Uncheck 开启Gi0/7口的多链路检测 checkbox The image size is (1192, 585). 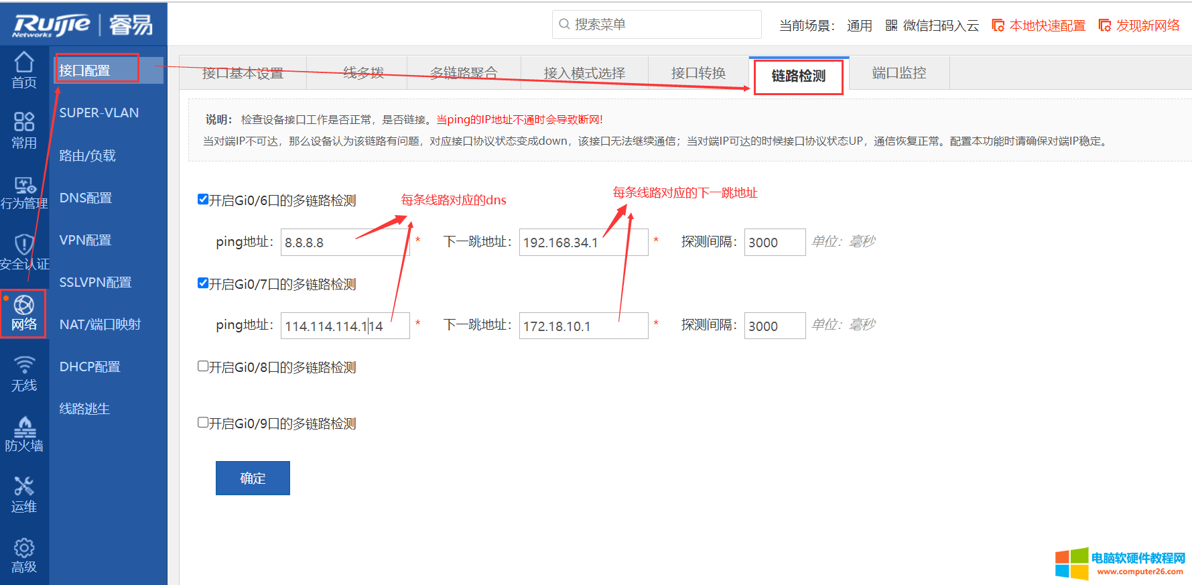(202, 283)
